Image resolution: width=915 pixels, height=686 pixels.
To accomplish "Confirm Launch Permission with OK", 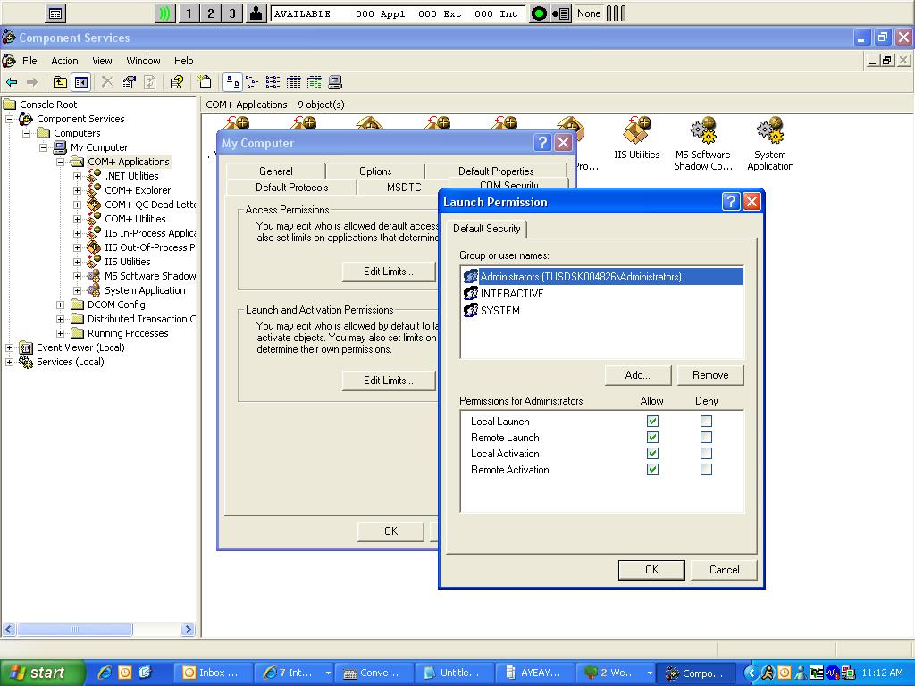I will coord(651,570).
